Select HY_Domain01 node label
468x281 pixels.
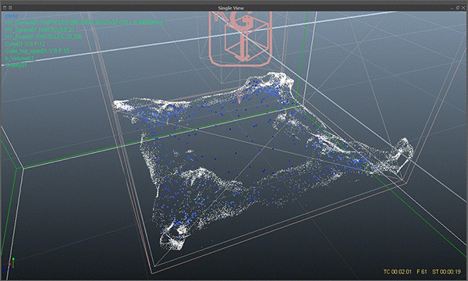coord(84,23)
